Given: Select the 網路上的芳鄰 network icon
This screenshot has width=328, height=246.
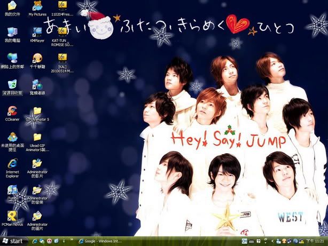Looking at the screenshot, I should [x=12, y=58].
